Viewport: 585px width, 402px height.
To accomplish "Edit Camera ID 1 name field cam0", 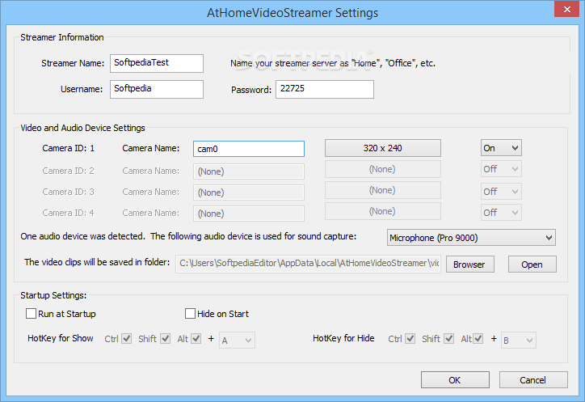I will point(249,149).
